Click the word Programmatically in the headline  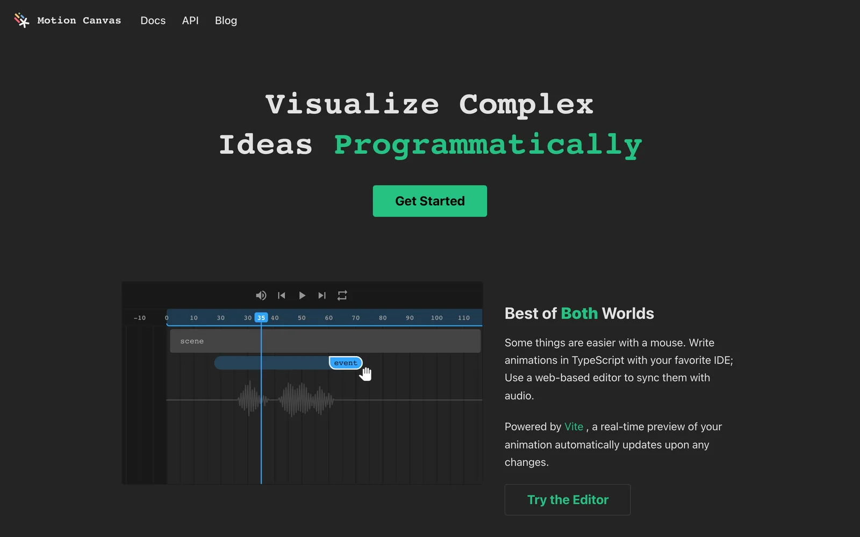488,145
